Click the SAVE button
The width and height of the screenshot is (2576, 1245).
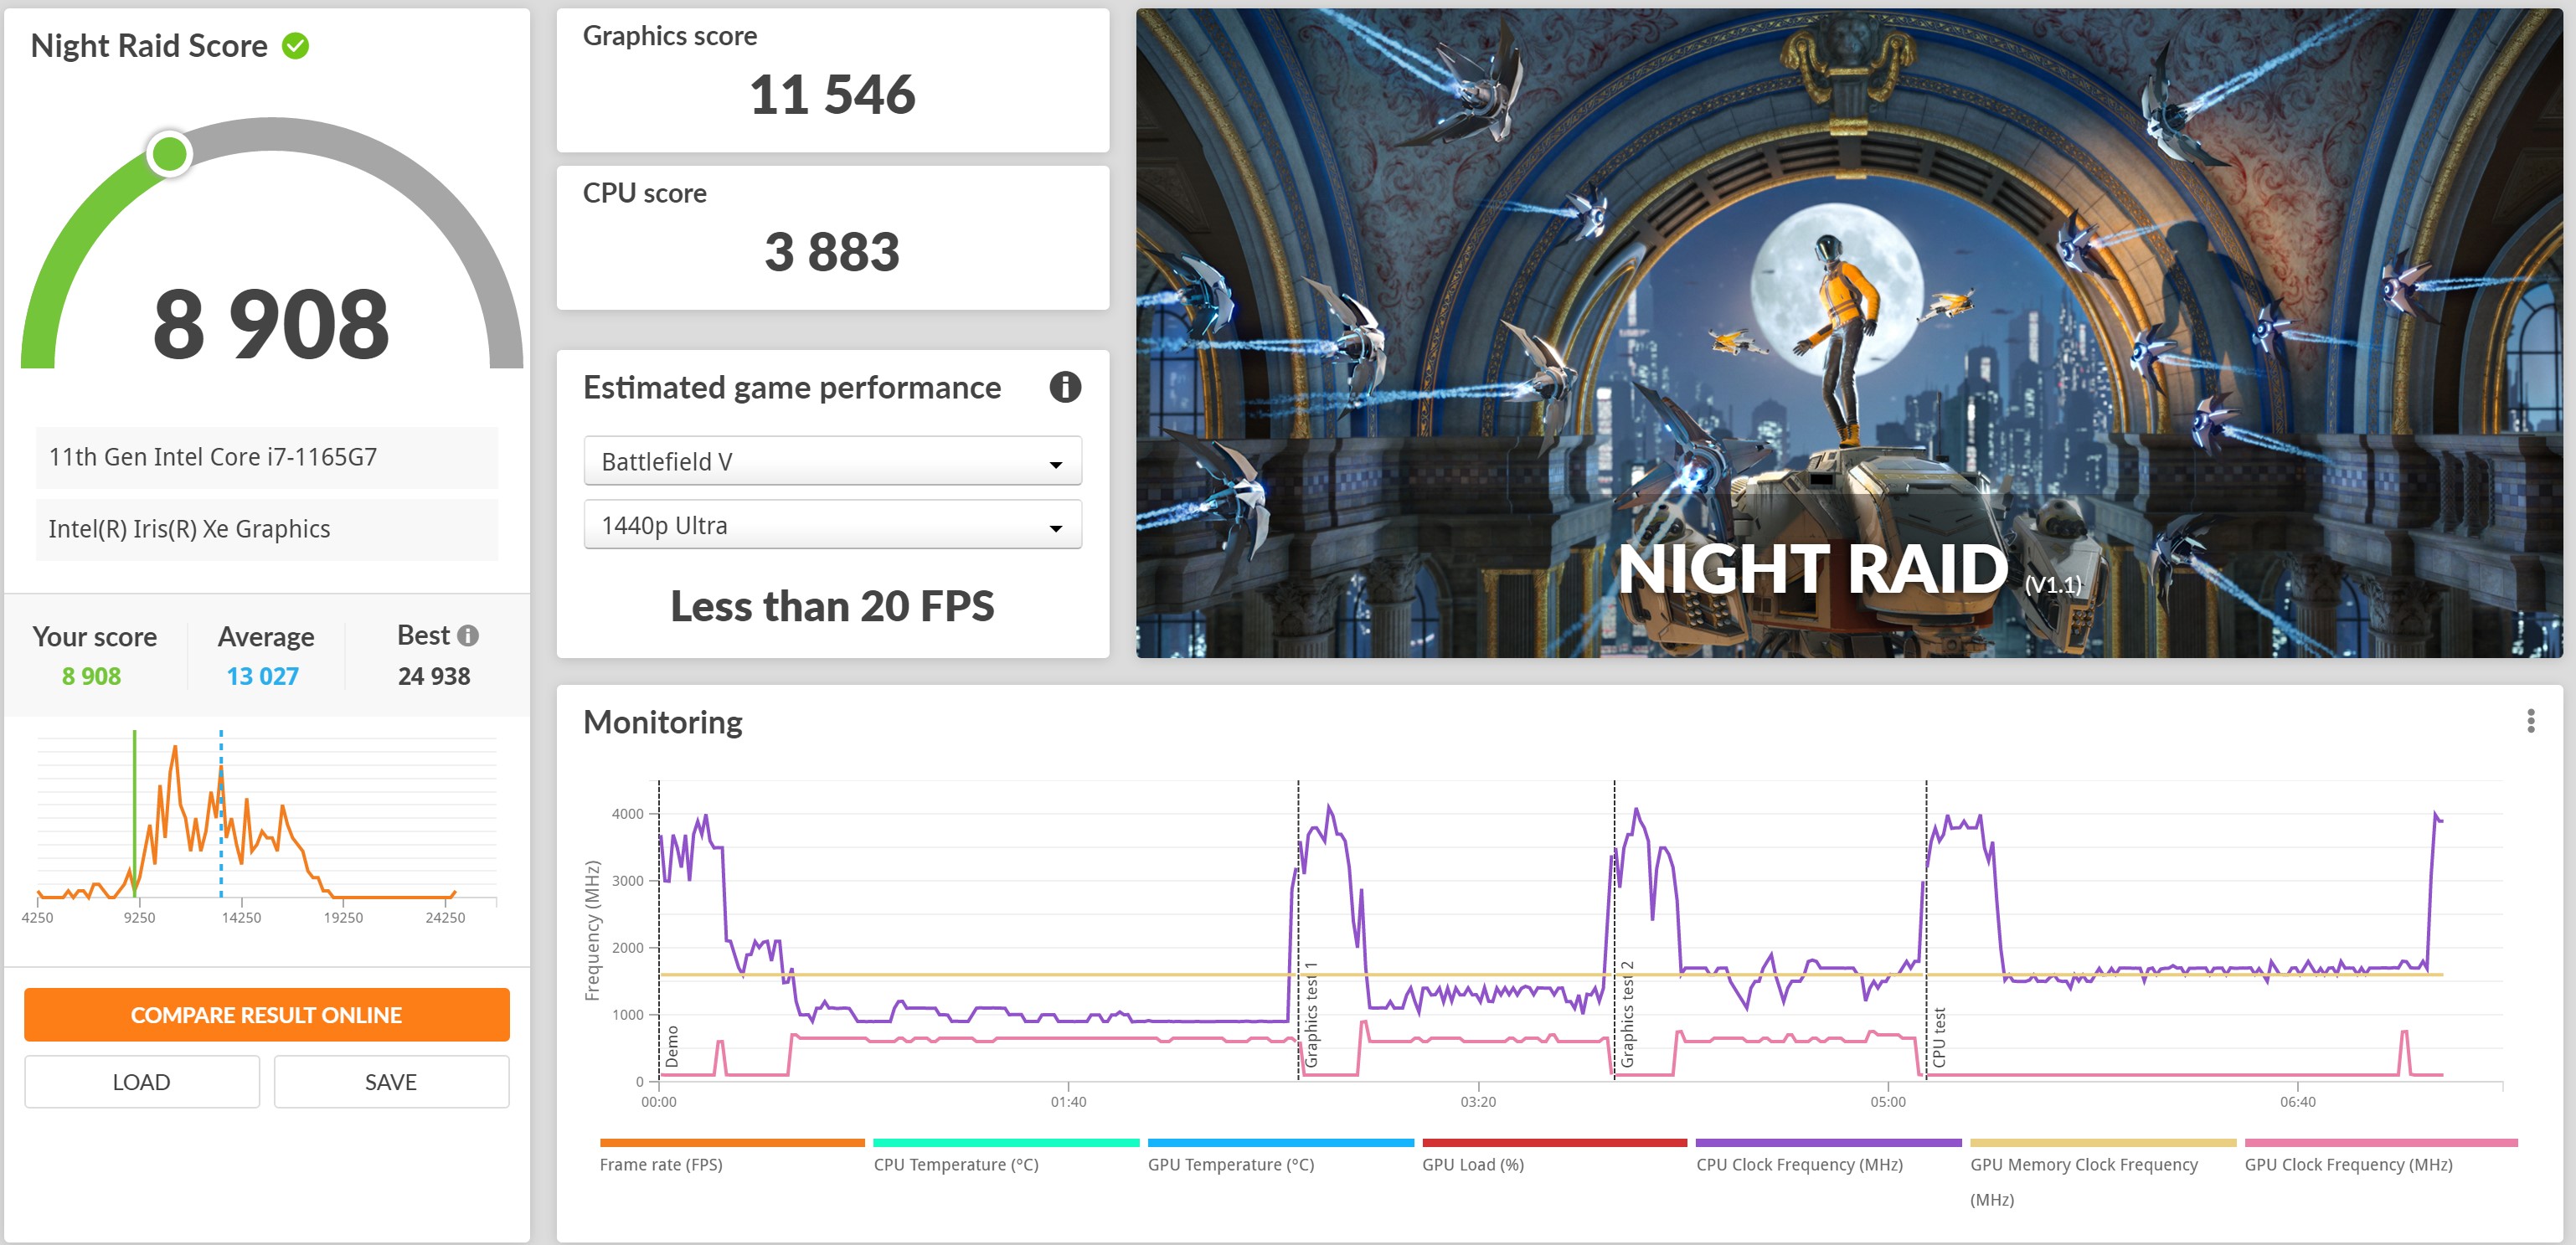(391, 1082)
